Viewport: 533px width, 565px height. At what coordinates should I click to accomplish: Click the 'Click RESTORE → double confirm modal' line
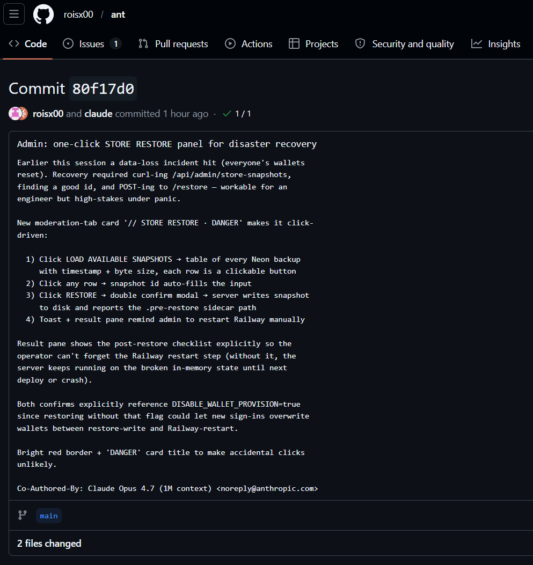tap(174, 295)
